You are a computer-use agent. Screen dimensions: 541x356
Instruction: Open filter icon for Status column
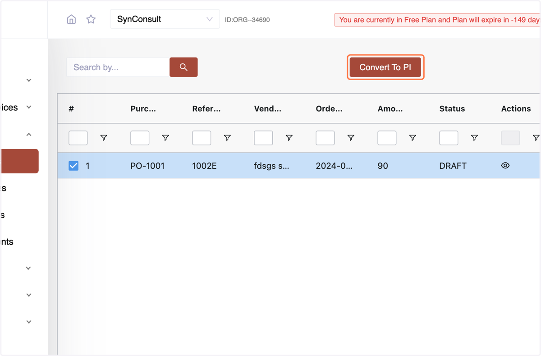click(474, 138)
